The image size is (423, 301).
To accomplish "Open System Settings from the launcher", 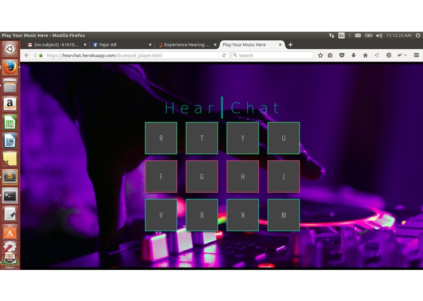I will [10, 247].
